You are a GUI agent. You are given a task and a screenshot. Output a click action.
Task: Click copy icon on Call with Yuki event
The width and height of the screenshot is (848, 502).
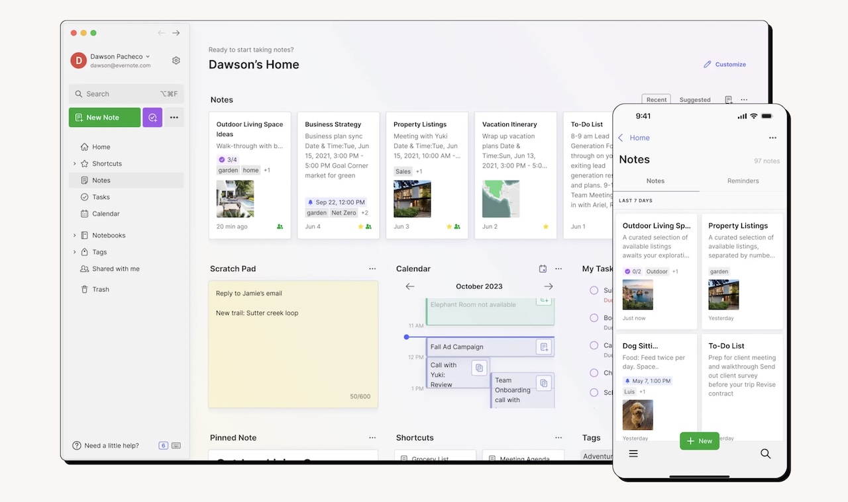click(480, 367)
